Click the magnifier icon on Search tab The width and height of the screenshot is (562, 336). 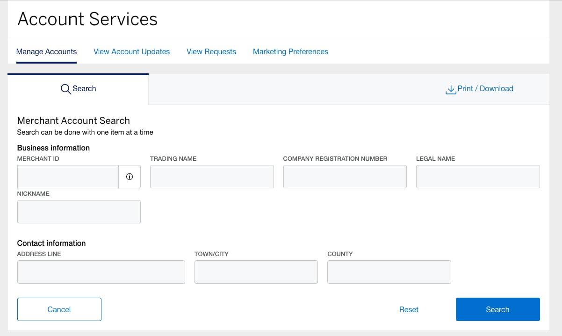(x=65, y=89)
